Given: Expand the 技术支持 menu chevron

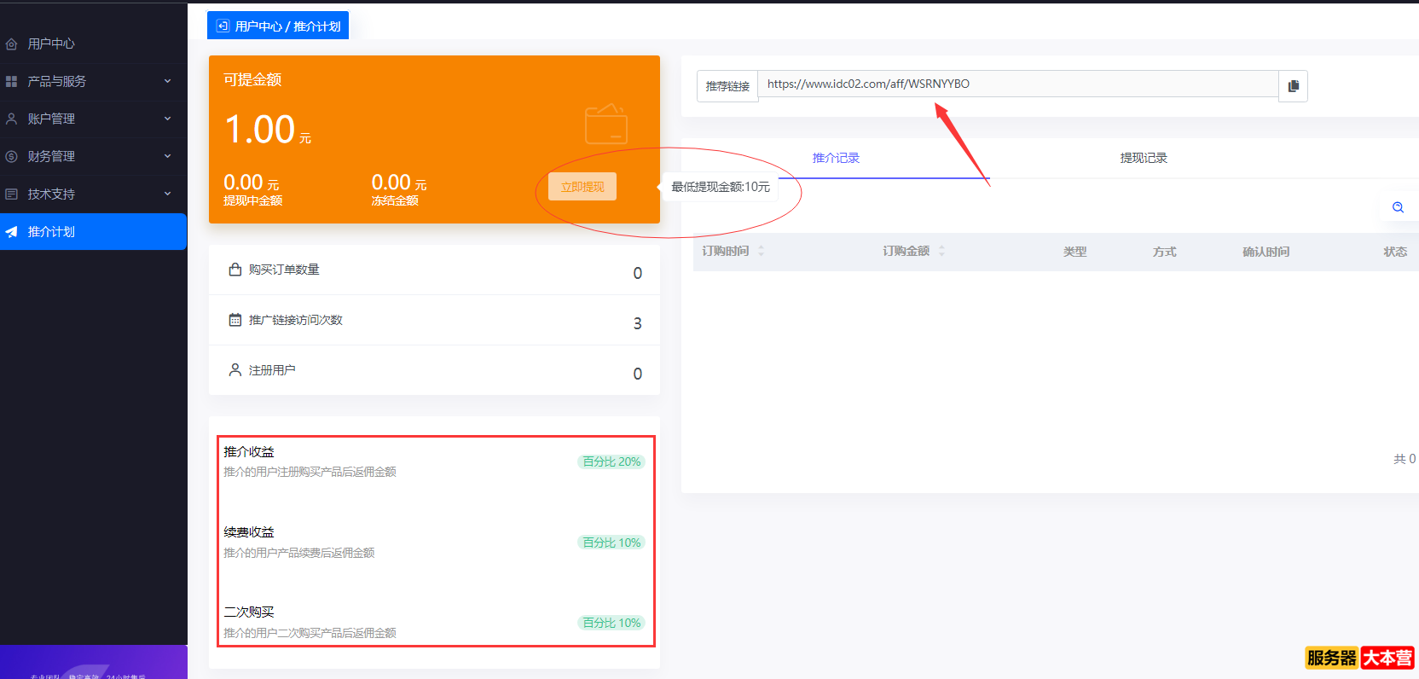Looking at the screenshot, I should pyautogui.click(x=167, y=194).
